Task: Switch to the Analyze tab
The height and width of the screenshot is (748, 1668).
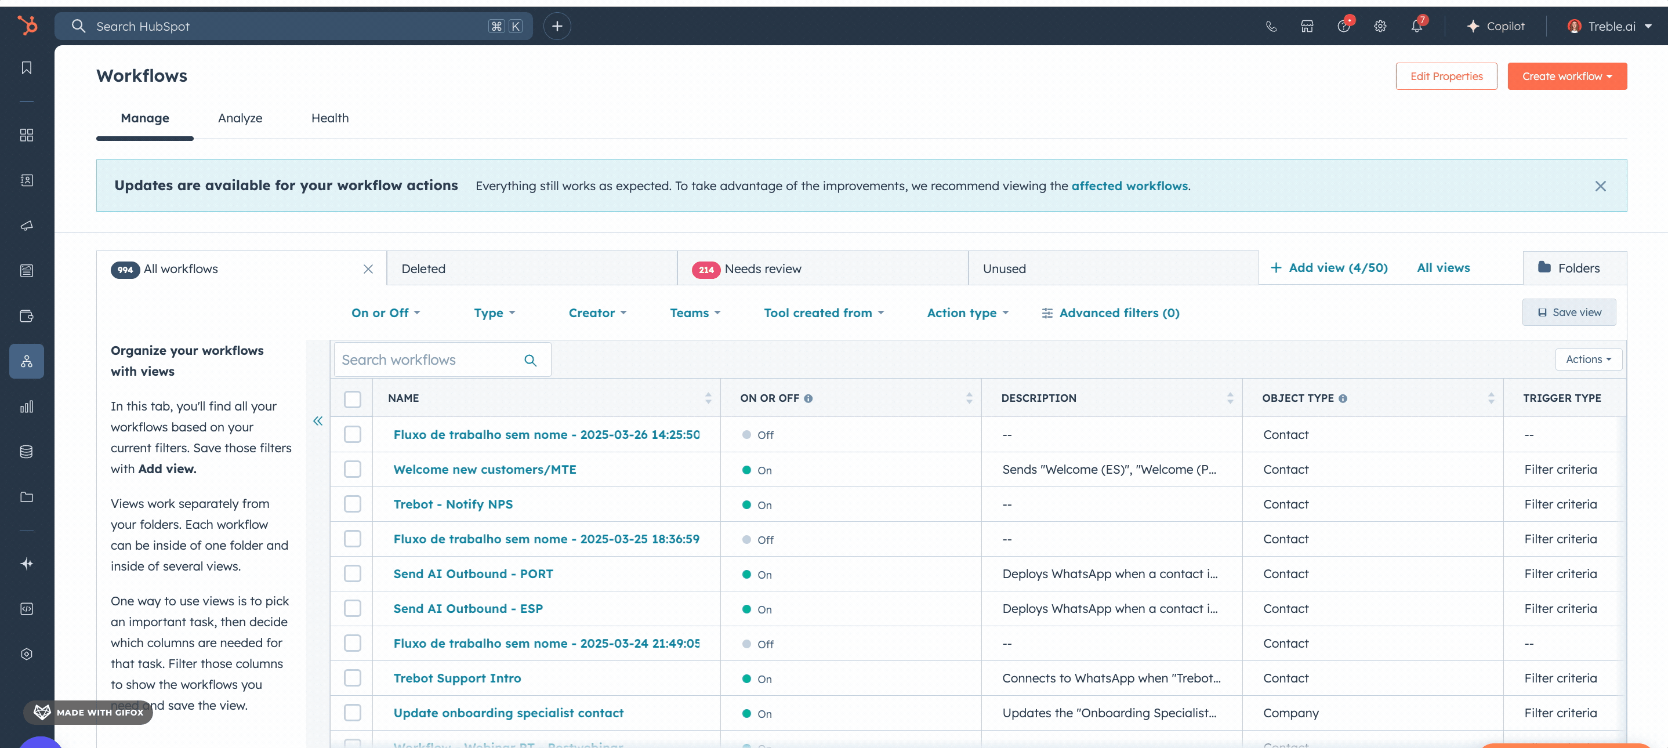Action: pos(240,118)
